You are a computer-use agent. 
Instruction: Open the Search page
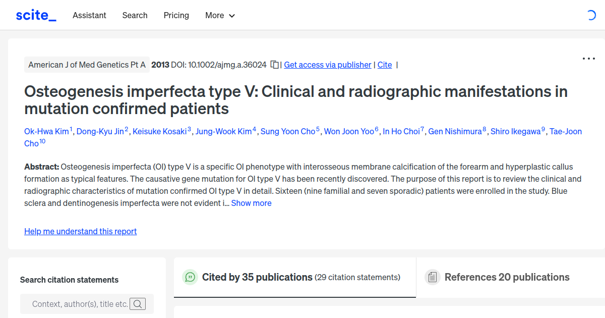pos(135,16)
